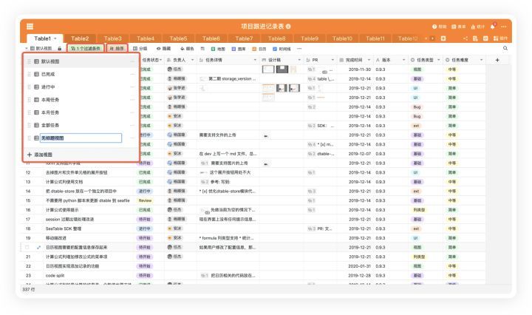
Task: Open 负责人 column header dropdown
Action: point(192,60)
